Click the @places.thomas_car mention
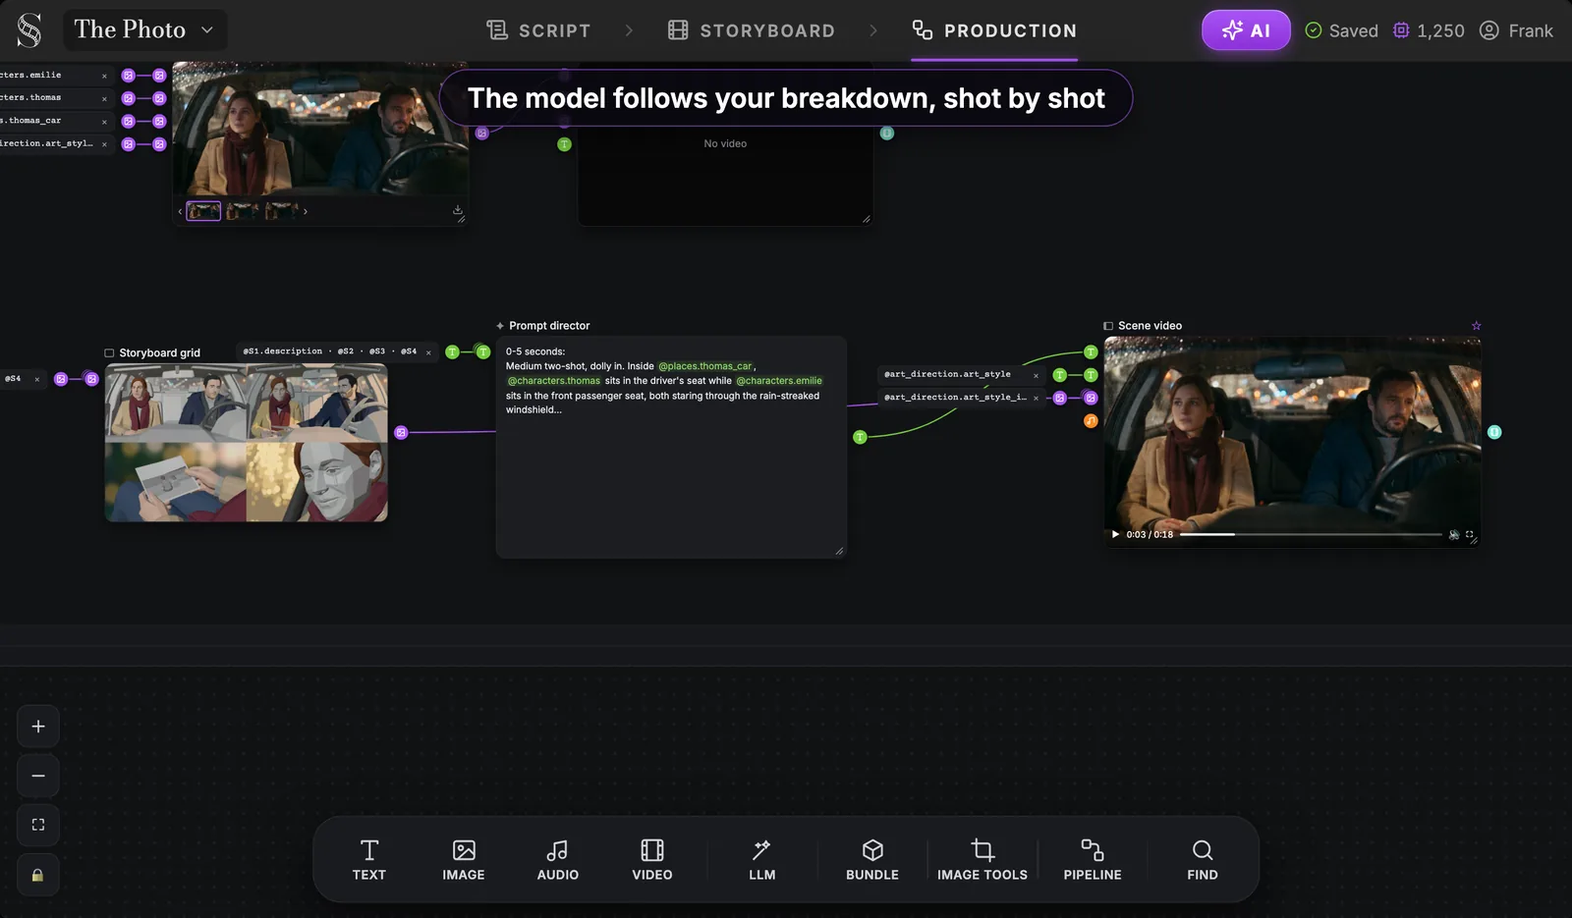 tap(704, 366)
